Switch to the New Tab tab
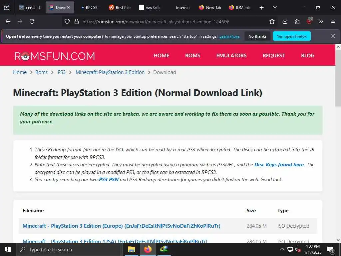 coord(210,8)
